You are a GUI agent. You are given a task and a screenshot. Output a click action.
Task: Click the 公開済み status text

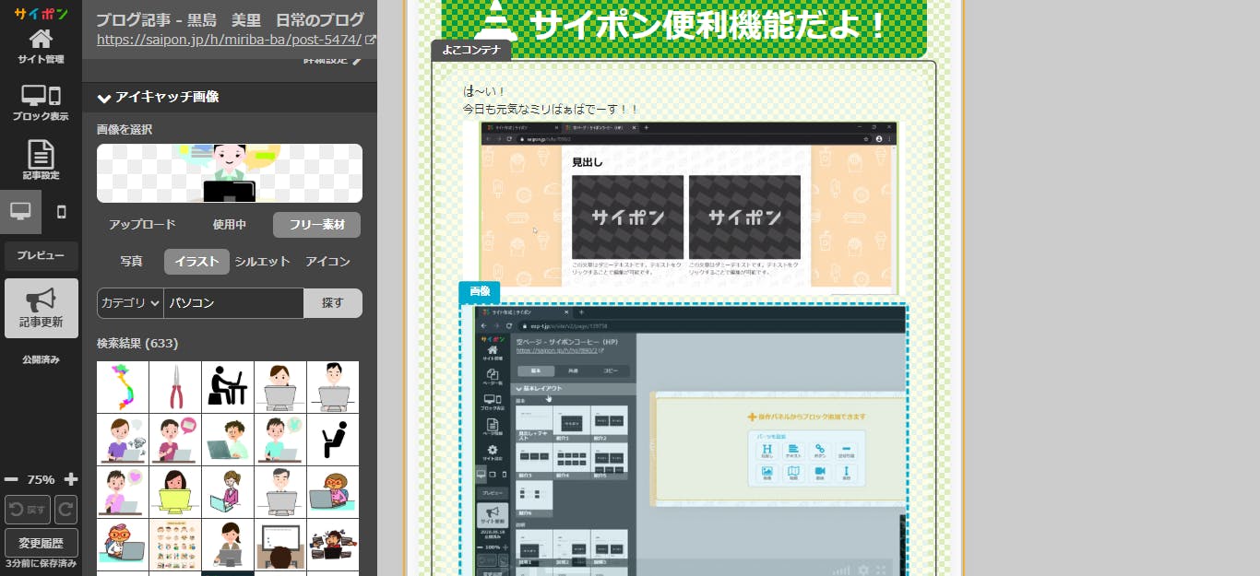coord(41,359)
